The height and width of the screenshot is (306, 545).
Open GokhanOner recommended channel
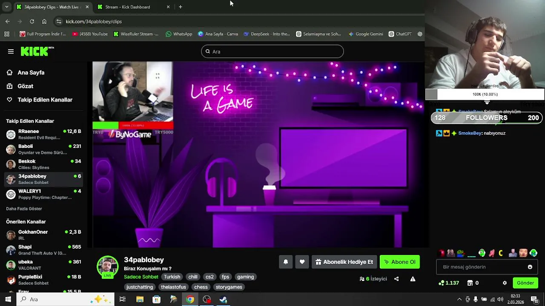click(x=43, y=235)
